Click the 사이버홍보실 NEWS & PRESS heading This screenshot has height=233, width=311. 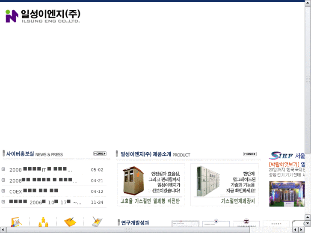[34, 154]
